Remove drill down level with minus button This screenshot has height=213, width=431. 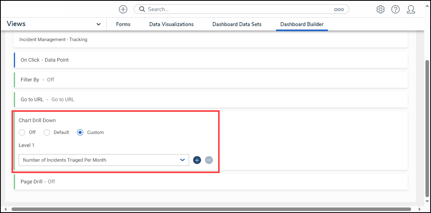pyautogui.click(x=209, y=160)
